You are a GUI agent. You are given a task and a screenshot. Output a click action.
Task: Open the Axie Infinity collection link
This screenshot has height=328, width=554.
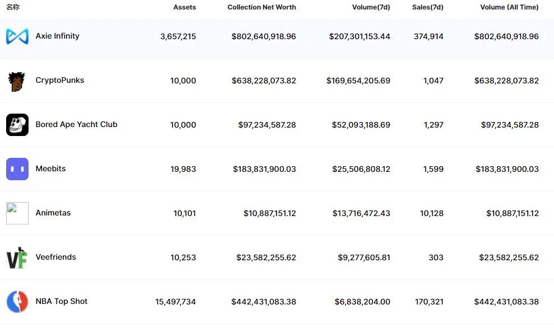pos(57,36)
